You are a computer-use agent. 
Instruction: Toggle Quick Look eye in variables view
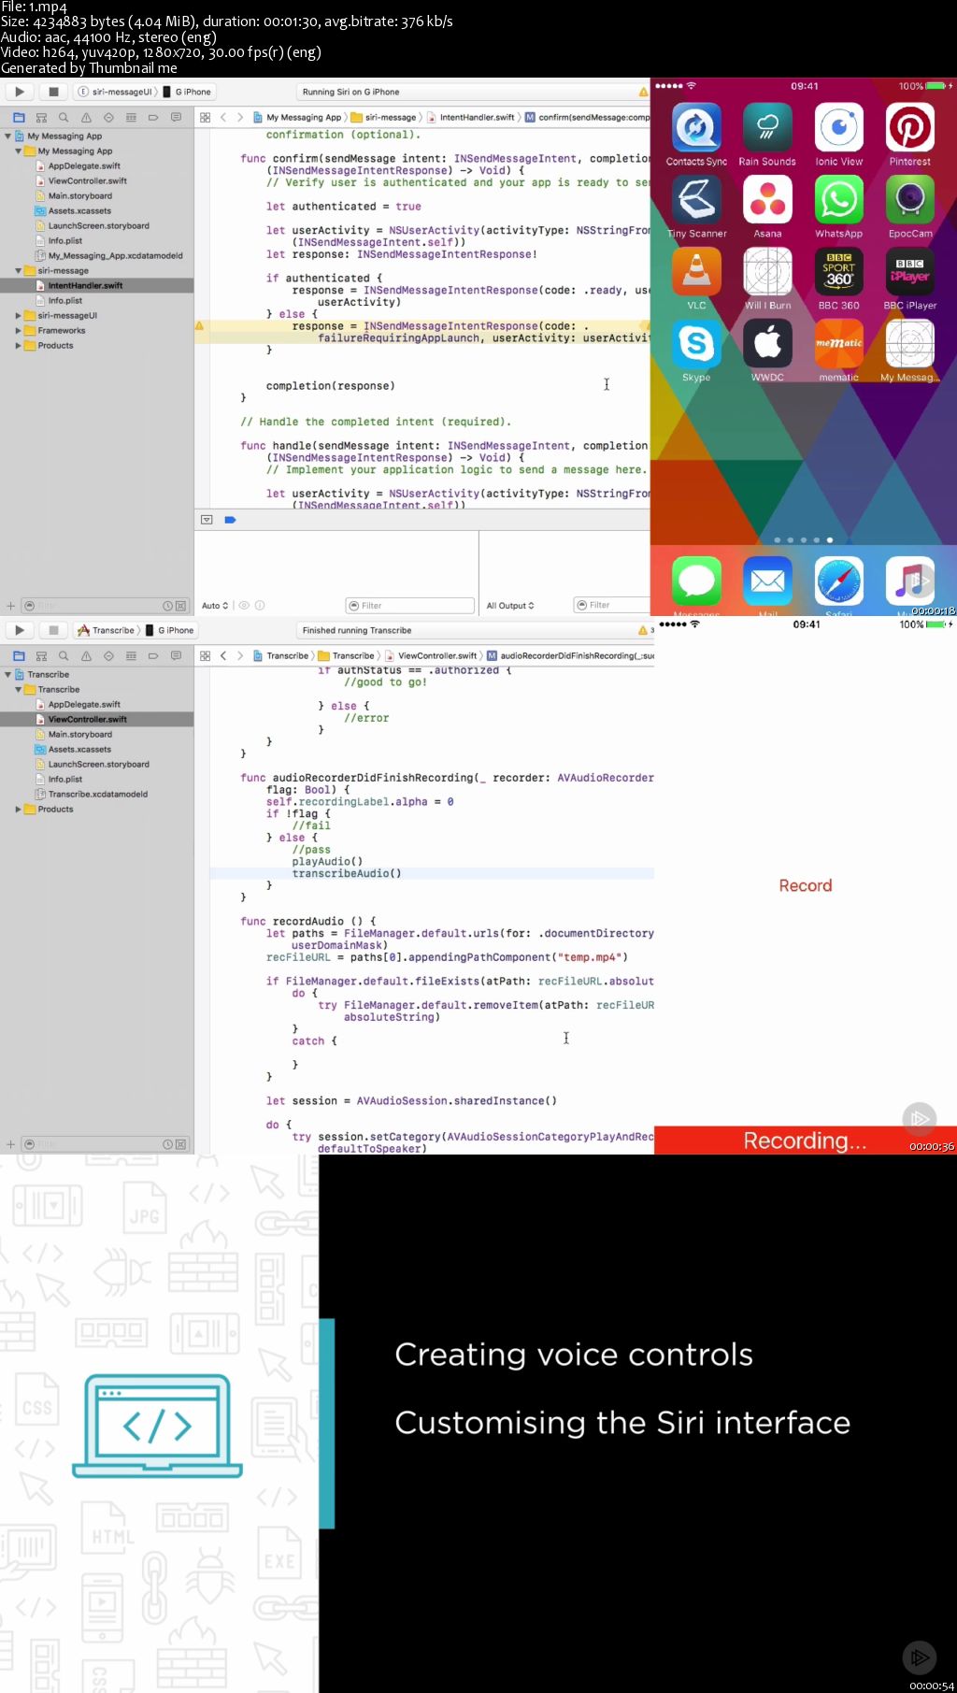tap(244, 606)
